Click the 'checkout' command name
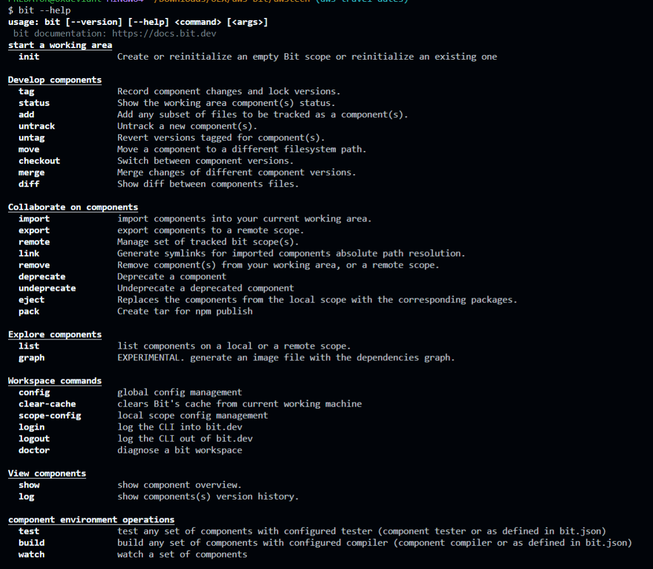The height and width of the screenshot is (569, 653). pos(39,161)
